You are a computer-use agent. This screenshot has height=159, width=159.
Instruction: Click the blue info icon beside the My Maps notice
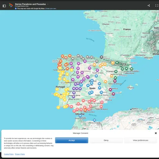[x=16, y=8]
